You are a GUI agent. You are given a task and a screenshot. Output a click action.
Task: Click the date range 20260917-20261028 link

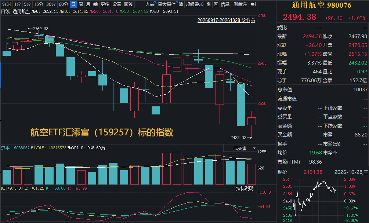pyautogui.click(x=224, y=21)
